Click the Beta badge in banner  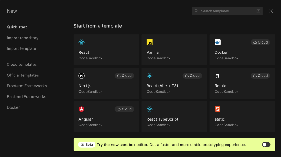point(87,145)
